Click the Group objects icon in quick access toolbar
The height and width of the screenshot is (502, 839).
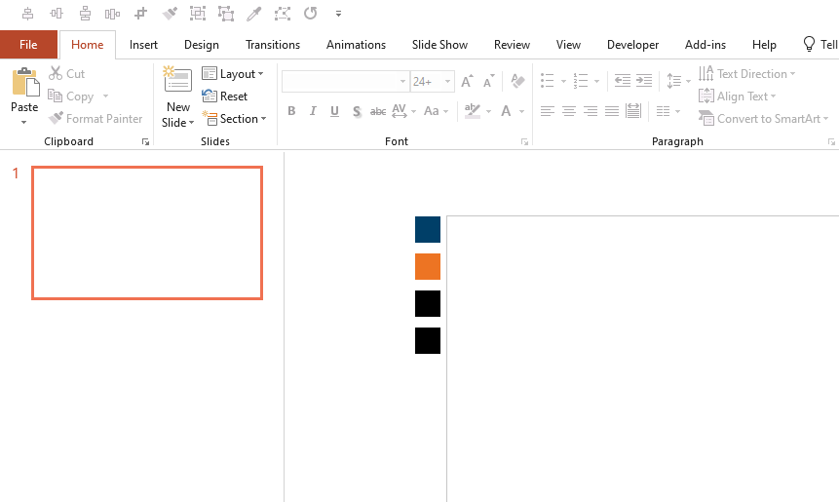(x=198, y=14)
